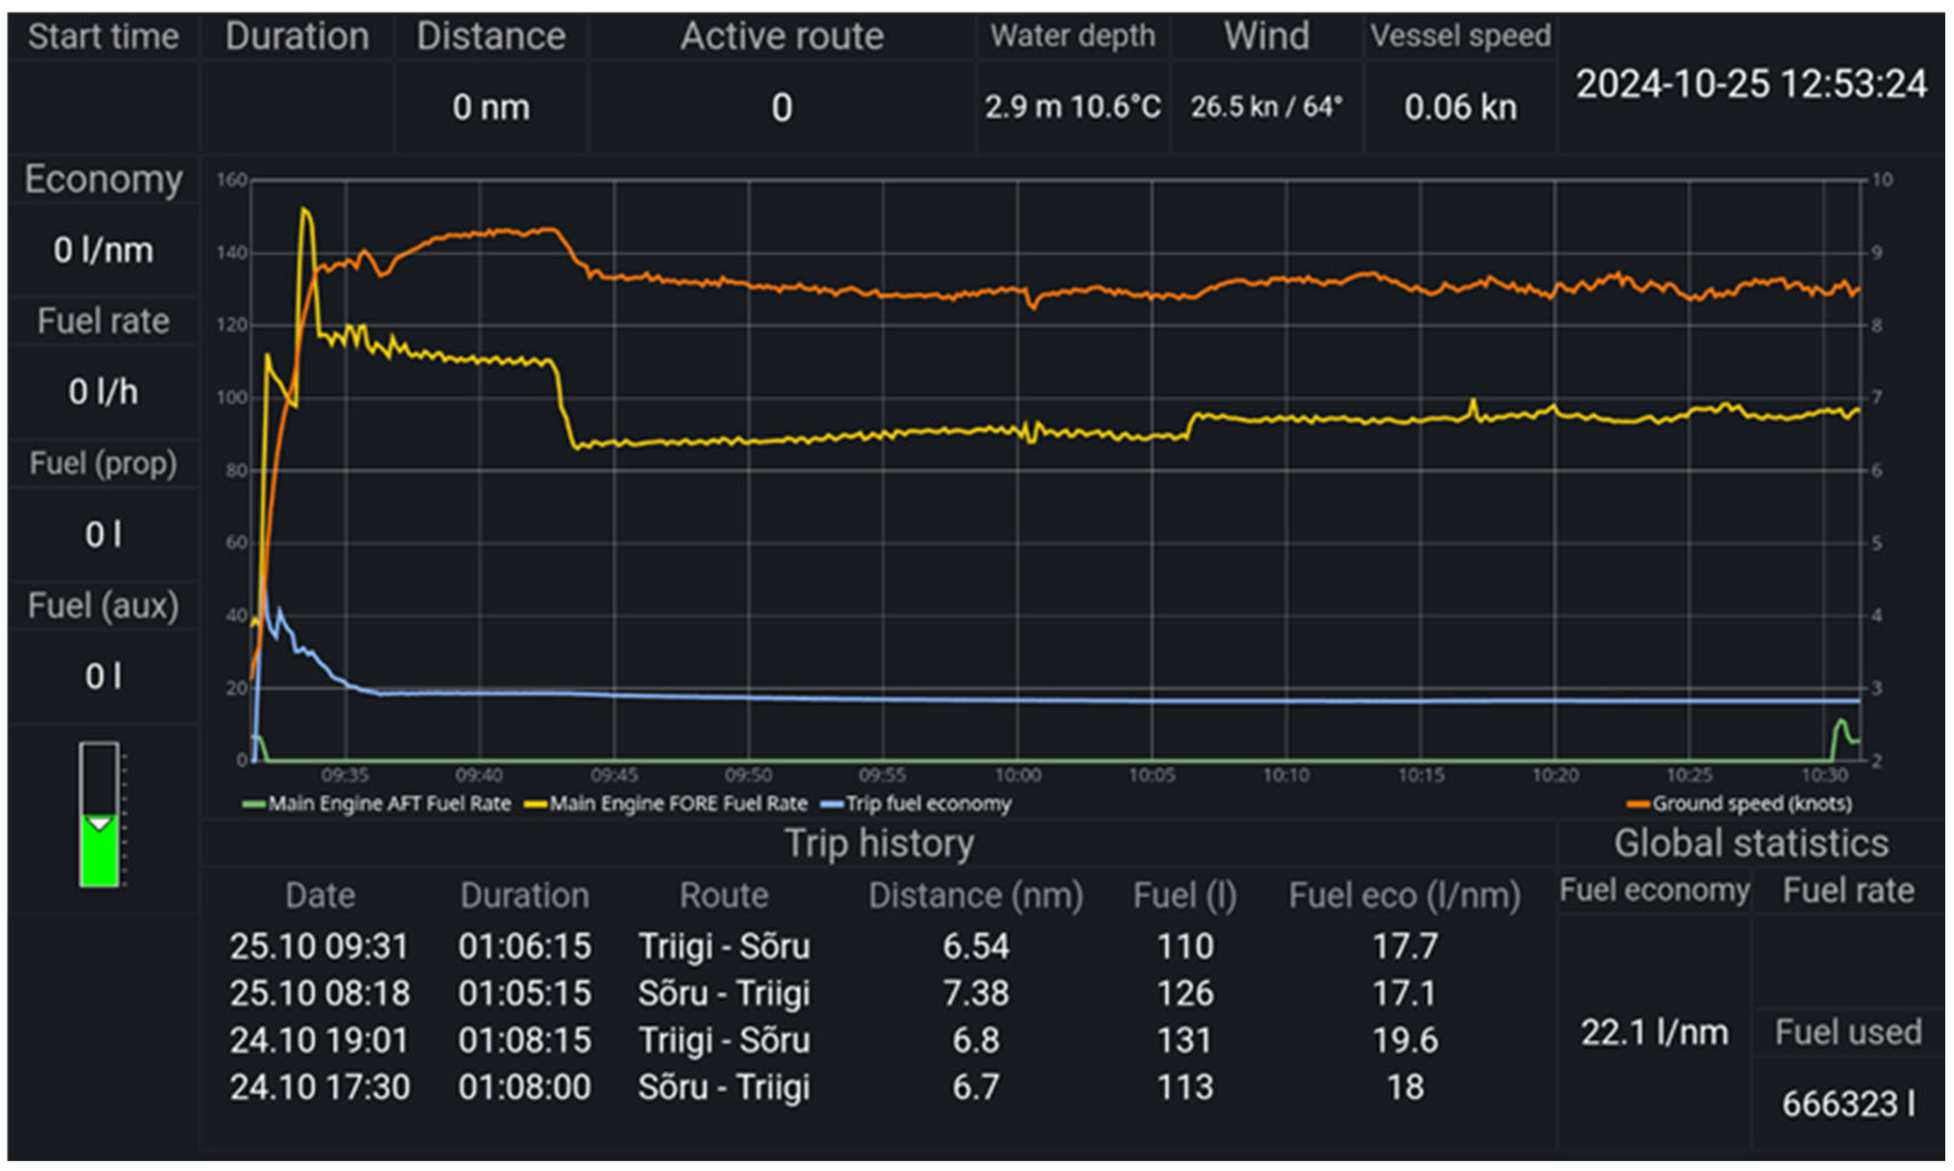Toggle the Main Engine AFT Fuel Rate series

coord(377,804)
